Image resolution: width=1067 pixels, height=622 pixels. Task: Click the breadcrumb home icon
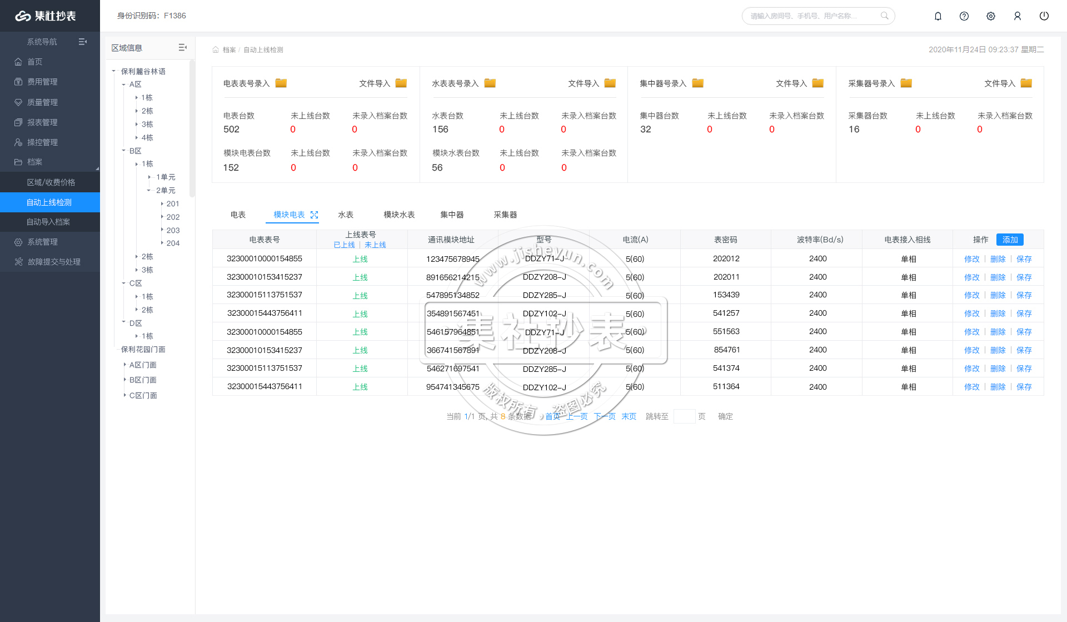pyautogui.click(x=216, y=50)
